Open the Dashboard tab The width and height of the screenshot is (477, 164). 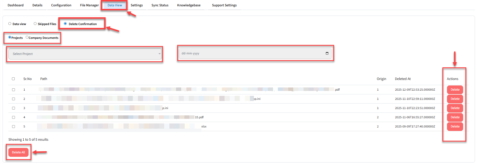[x=16, y=5]
